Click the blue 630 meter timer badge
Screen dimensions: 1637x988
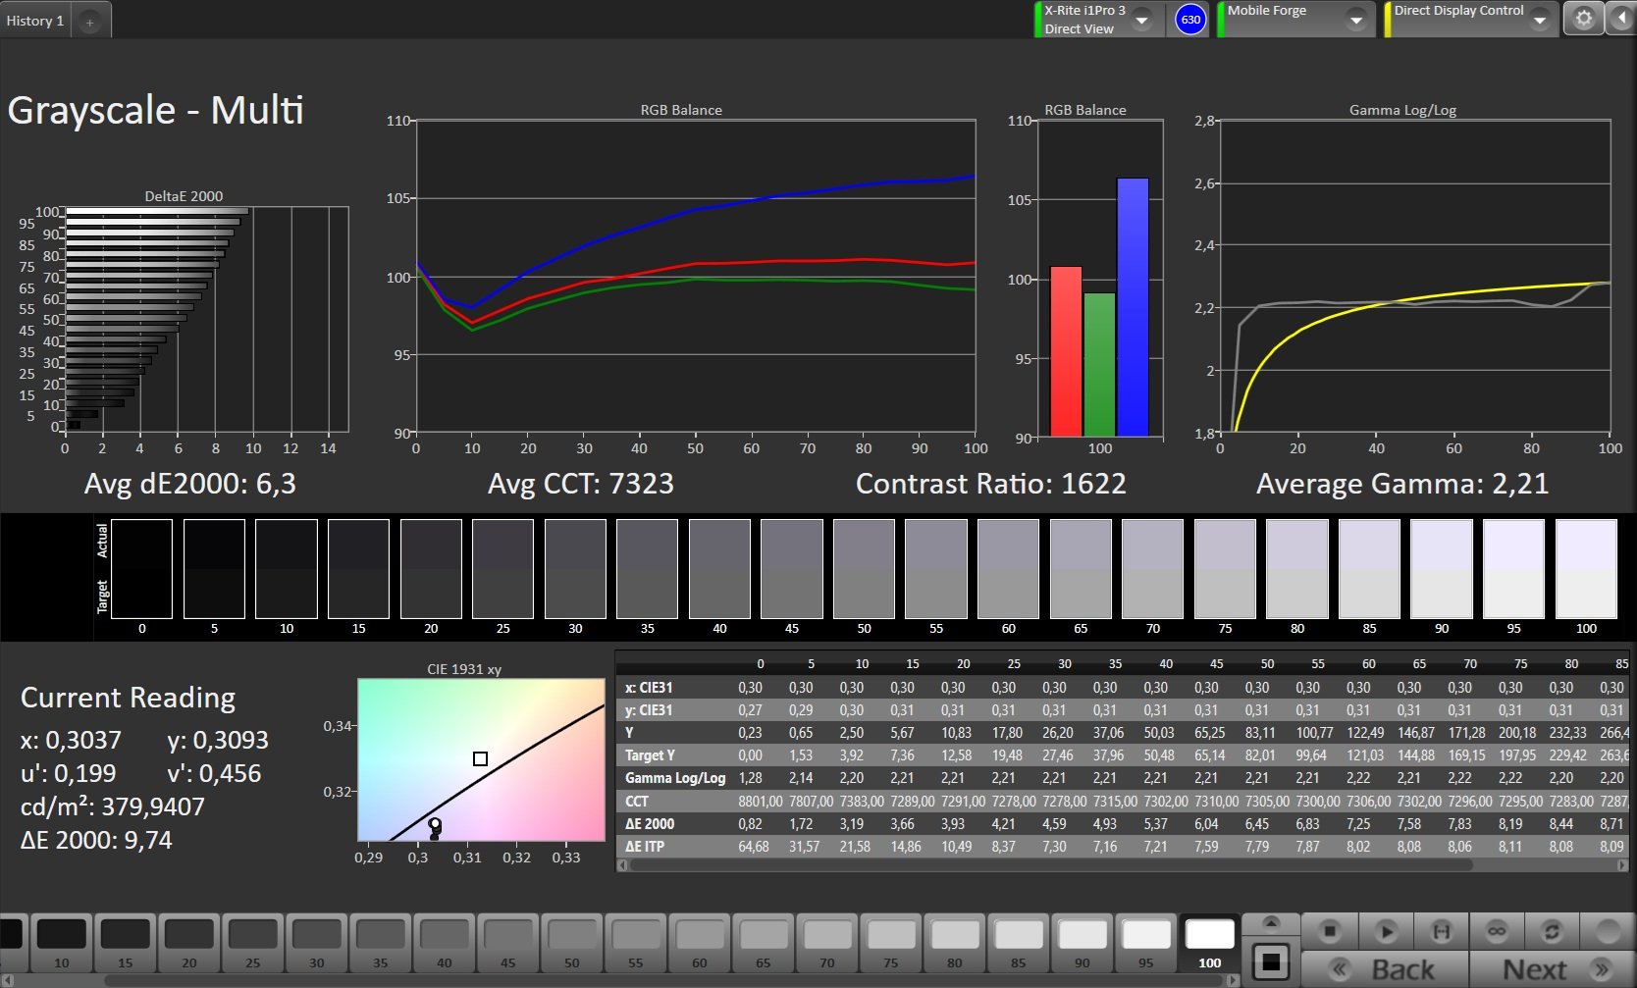click(1190, 20)
